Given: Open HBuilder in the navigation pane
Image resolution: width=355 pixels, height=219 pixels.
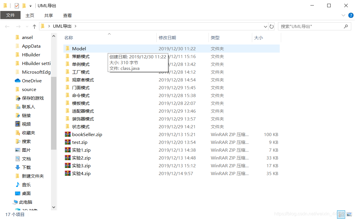Looking at the screenshot, I should (31, 55).
